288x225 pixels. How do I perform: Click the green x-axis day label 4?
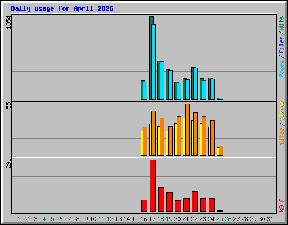tap(44, 219)
